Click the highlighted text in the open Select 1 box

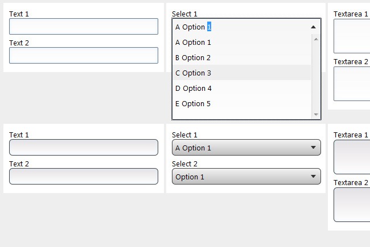coord(209,27)
